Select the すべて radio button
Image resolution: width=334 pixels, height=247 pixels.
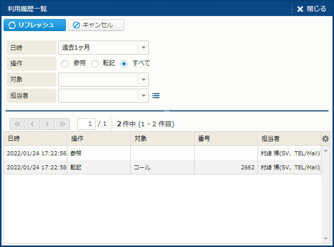[124, 64]
